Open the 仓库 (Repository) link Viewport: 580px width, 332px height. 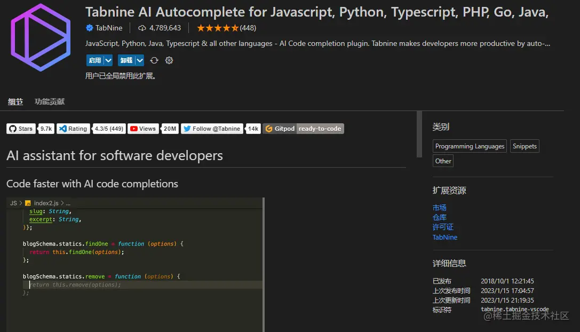pos(440,217)
